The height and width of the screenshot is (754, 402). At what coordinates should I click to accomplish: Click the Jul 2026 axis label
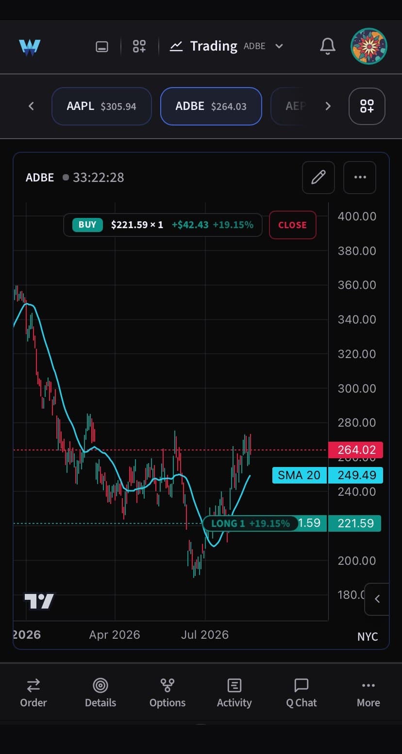[205, 635]
